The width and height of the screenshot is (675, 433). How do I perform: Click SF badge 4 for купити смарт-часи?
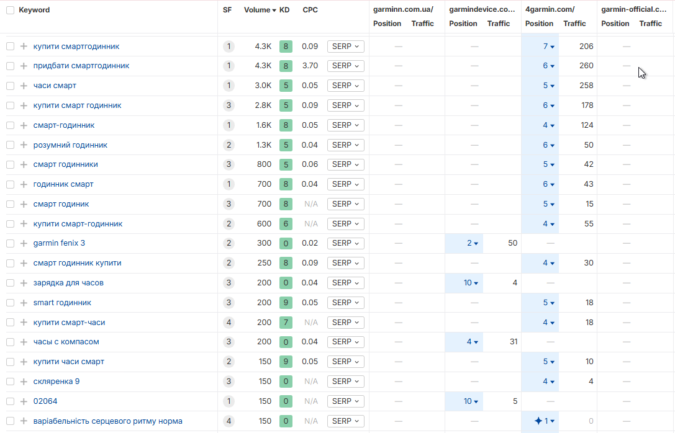click(229, 323)
